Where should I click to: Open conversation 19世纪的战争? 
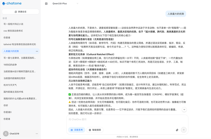(21, 65)
